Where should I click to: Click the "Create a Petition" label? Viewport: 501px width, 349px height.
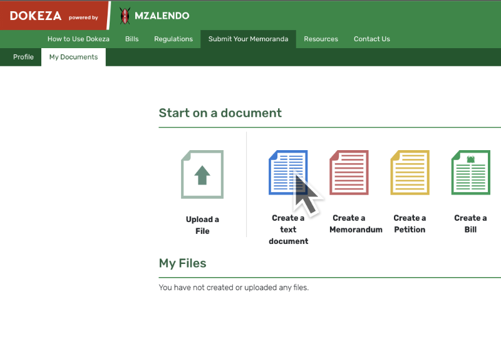[x=410, y=224]
